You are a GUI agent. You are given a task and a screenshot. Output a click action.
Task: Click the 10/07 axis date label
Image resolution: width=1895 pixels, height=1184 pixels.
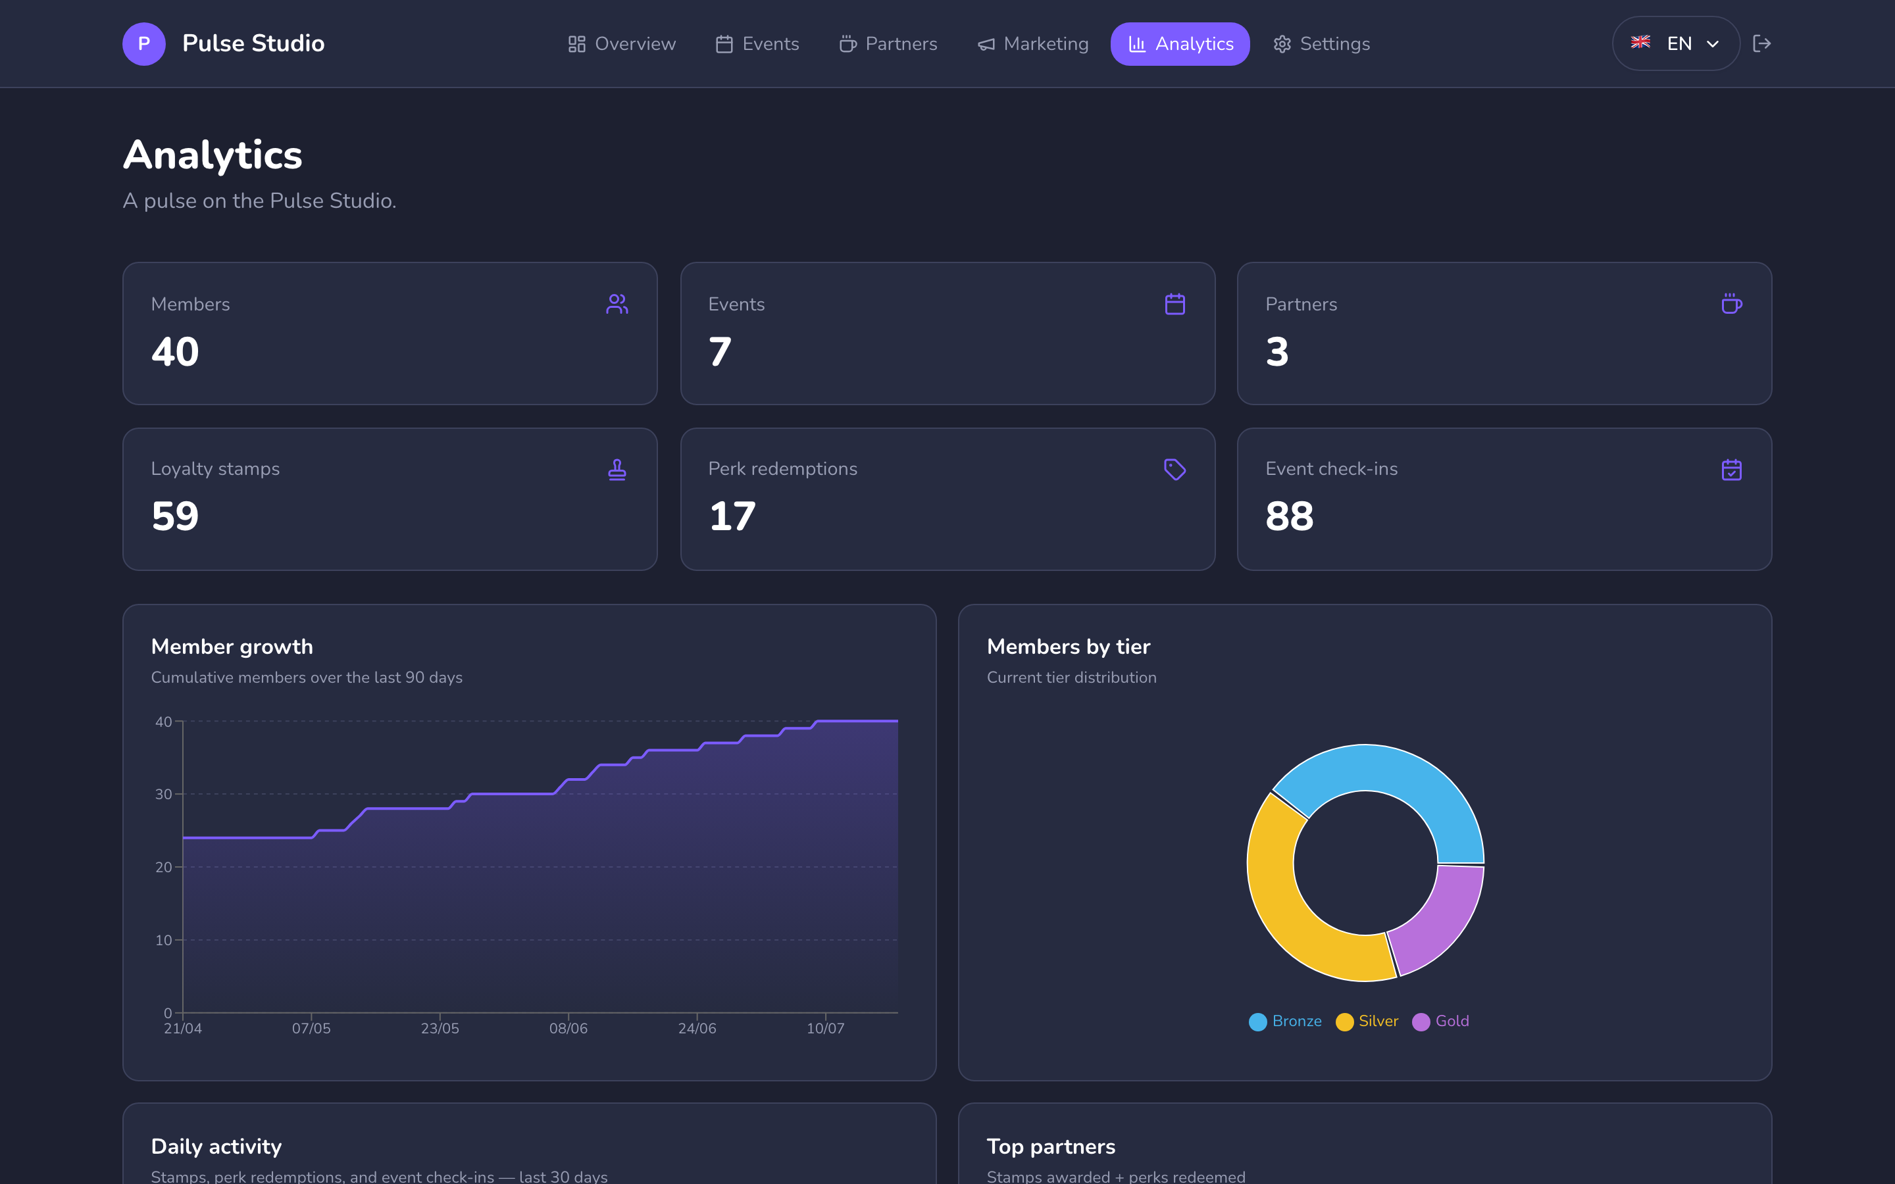(x=825, y=1028)
